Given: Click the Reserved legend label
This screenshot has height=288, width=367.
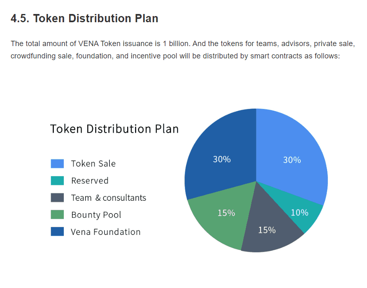Looking at the screenshot, I should (x=90, y=181).
